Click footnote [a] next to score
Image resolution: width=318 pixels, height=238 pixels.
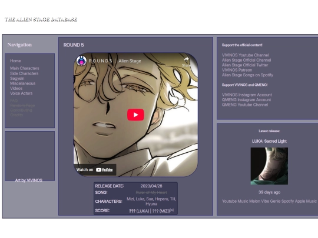[172, 210]
